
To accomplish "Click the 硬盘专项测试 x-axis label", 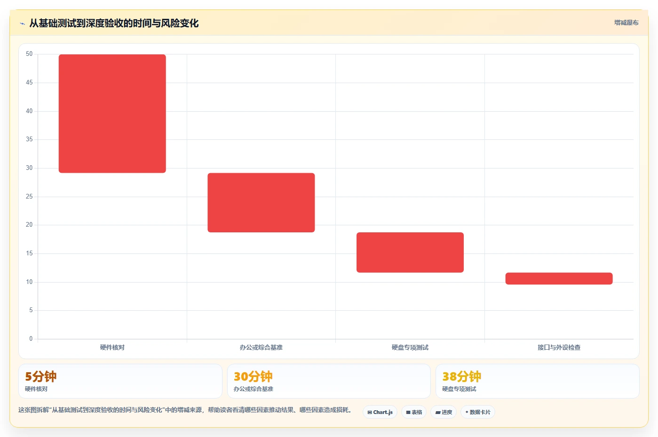I will [x=410, y=347].
